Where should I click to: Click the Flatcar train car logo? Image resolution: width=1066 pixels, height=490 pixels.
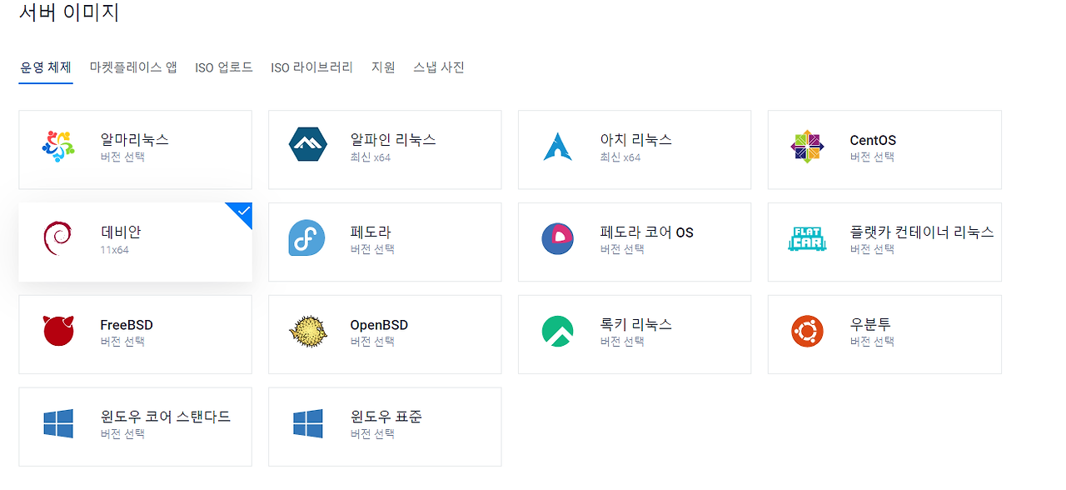point(807,238)
